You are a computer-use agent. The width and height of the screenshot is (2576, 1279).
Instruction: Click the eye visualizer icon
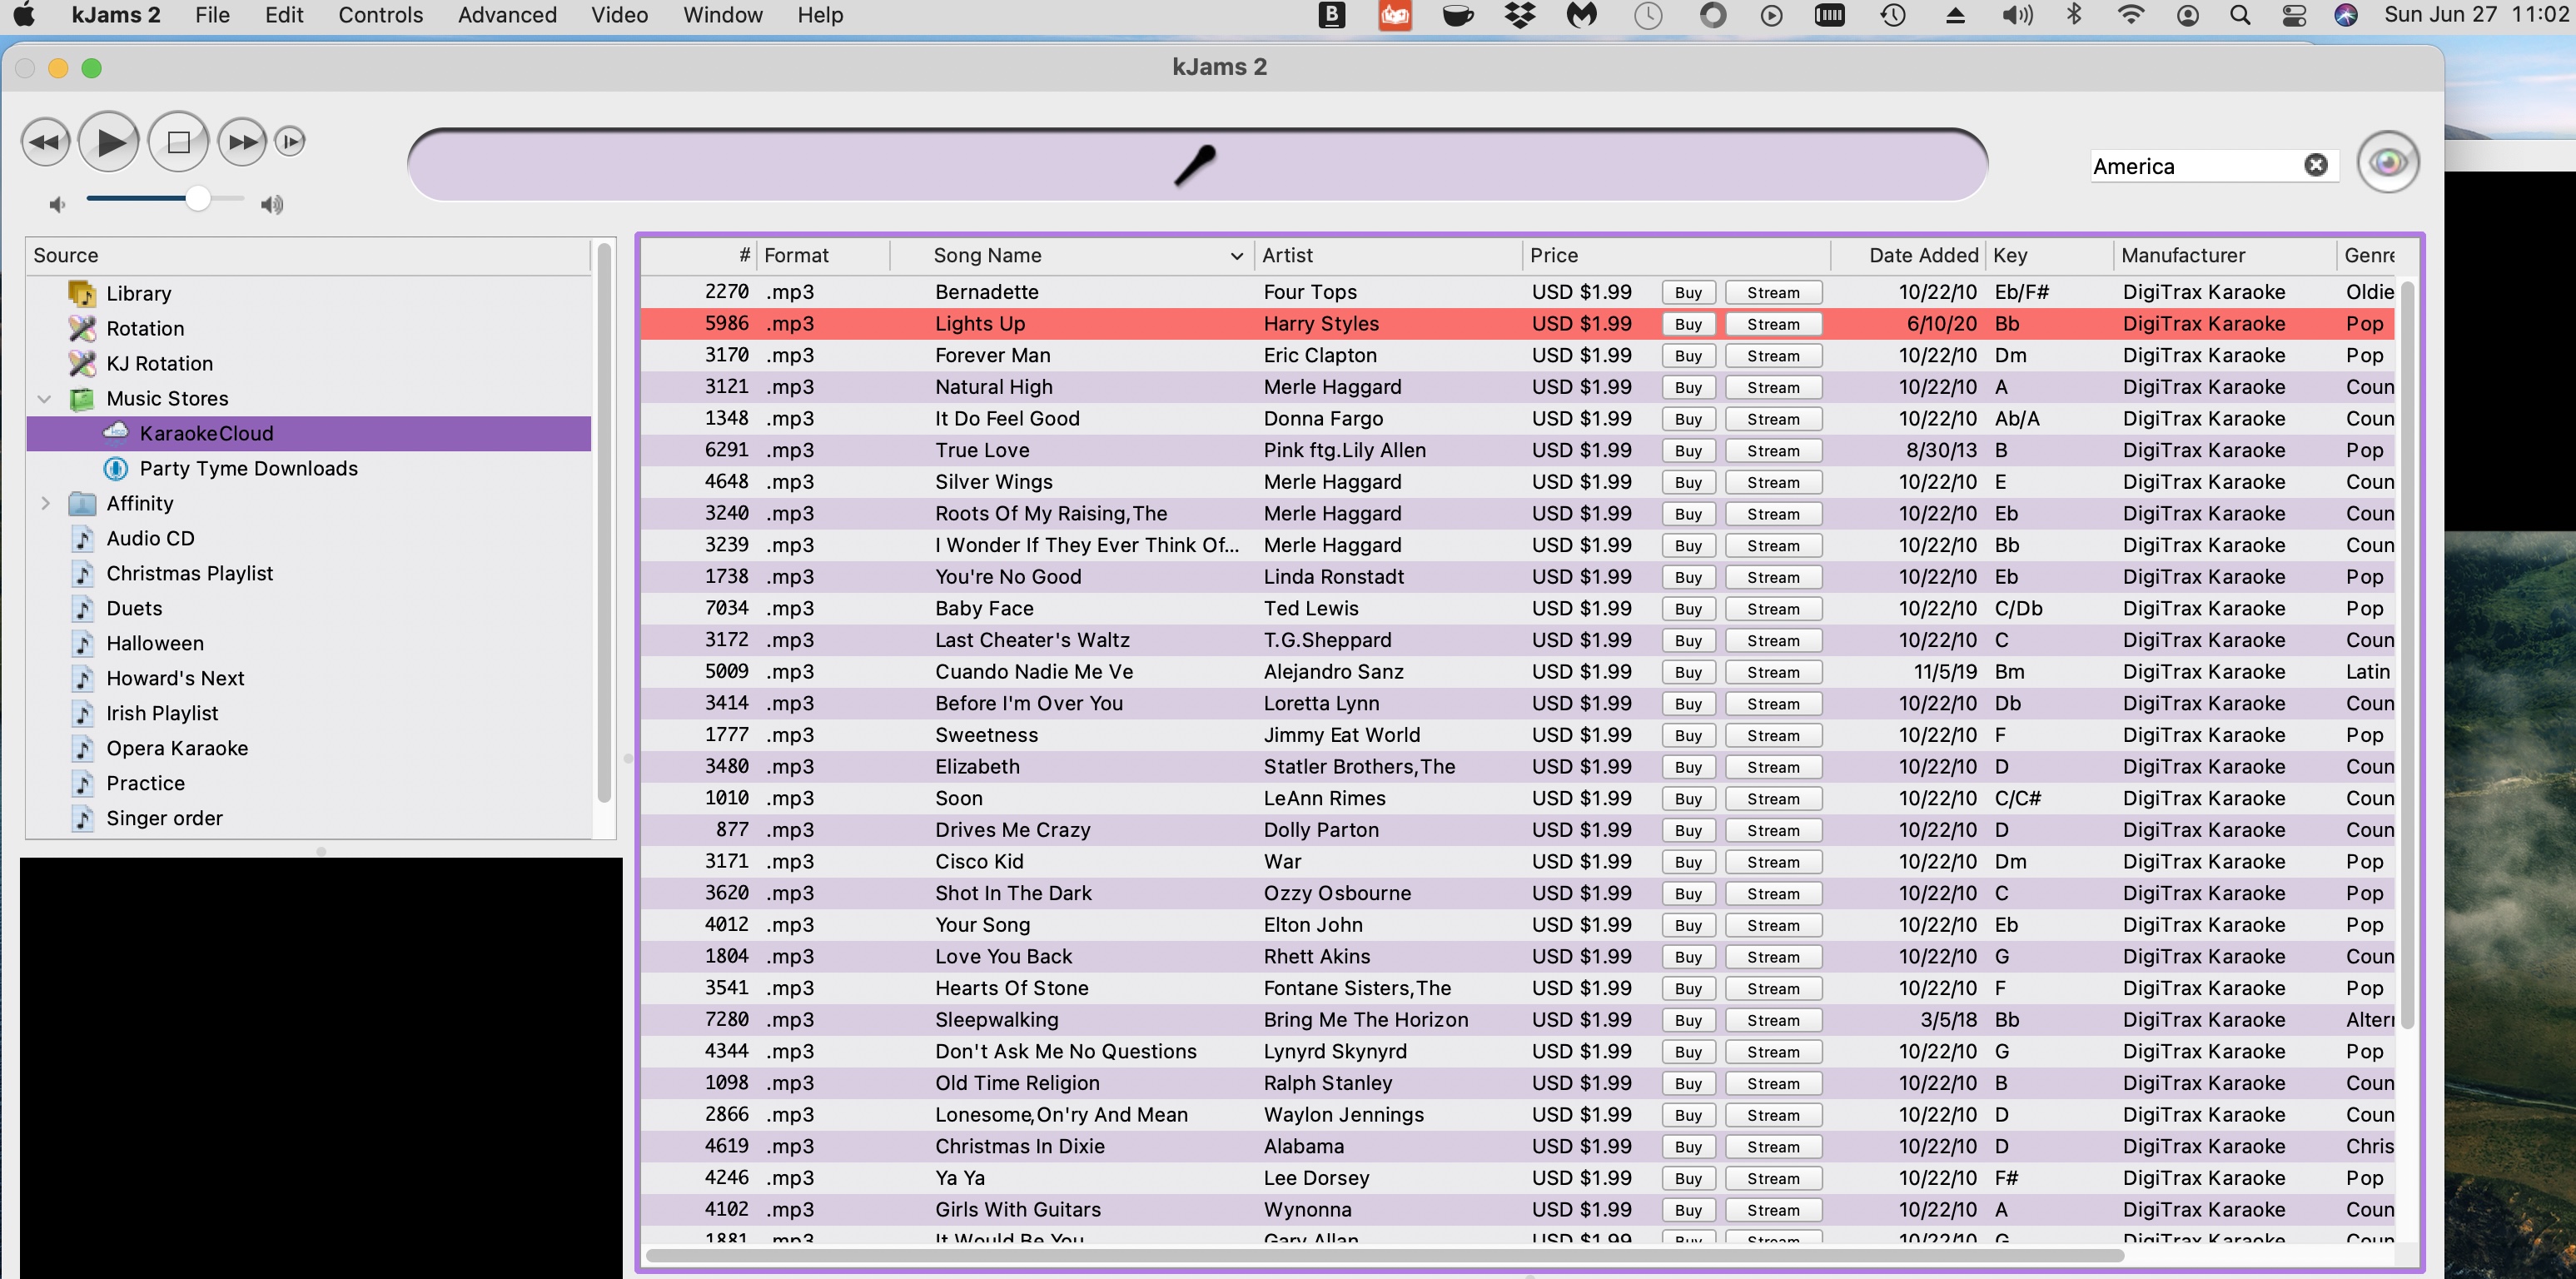click(x=2387, y=162)
